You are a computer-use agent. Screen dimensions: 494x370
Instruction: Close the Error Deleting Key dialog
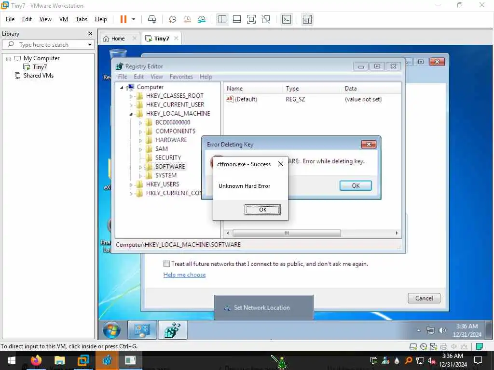[369, 144]
